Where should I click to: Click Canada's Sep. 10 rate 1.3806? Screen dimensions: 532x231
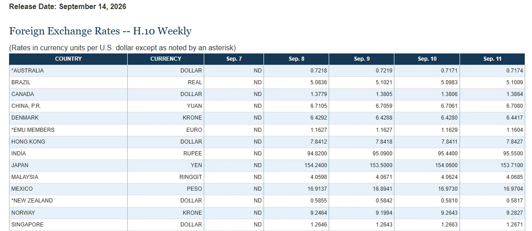[x=427, y=94]
